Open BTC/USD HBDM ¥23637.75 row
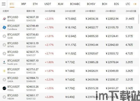 (69, 53)
